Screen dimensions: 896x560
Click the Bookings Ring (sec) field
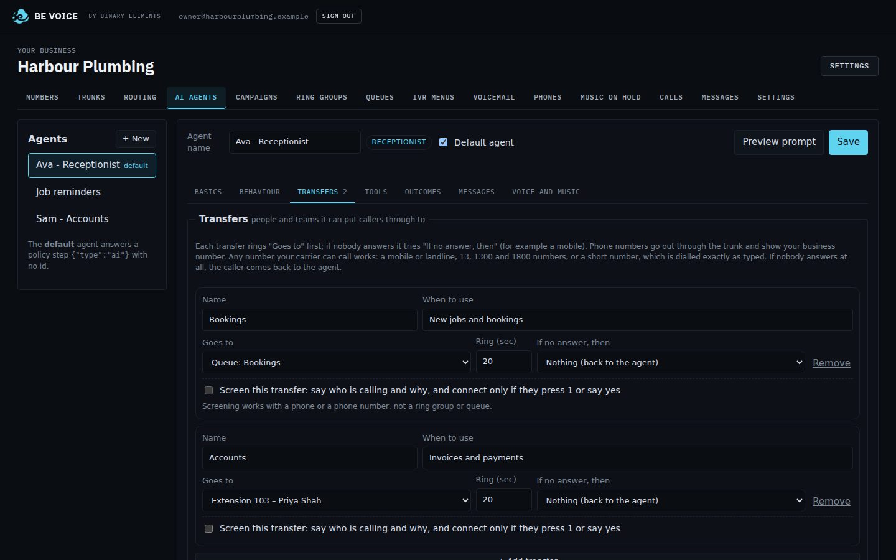click(504, 362)
